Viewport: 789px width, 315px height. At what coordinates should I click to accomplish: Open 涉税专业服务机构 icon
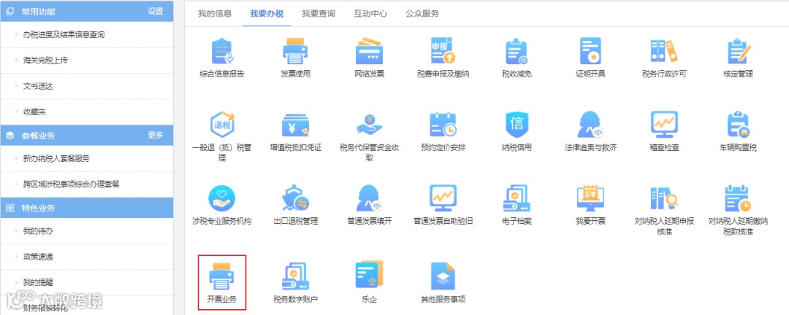[x=222, y=198]
